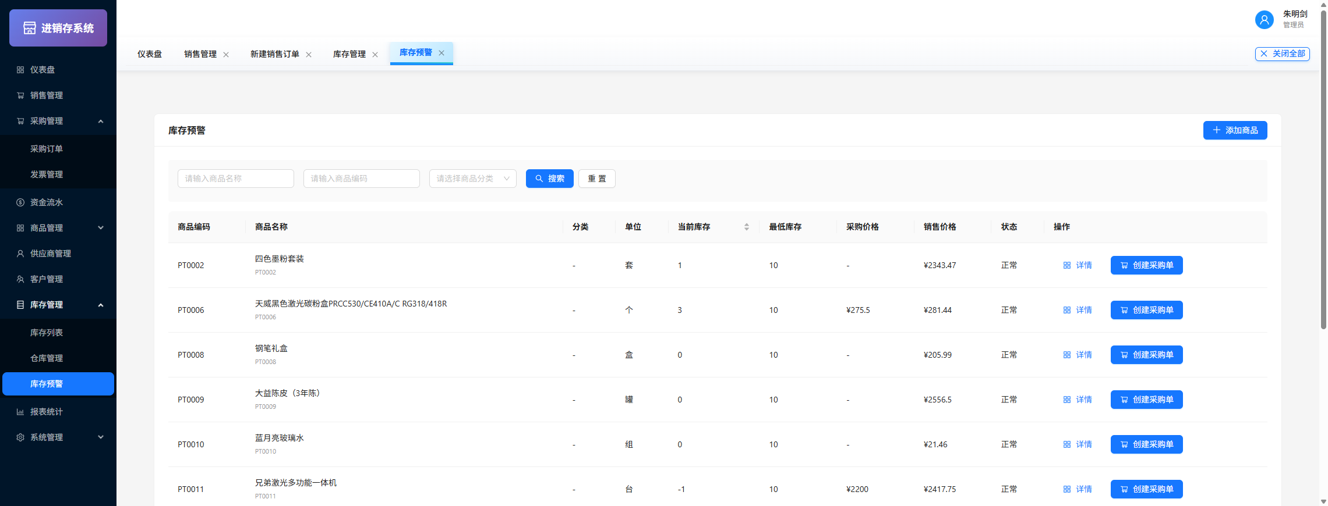Click the 客户管理 people icon
1328x506 pixels.
tap(20, 279)
